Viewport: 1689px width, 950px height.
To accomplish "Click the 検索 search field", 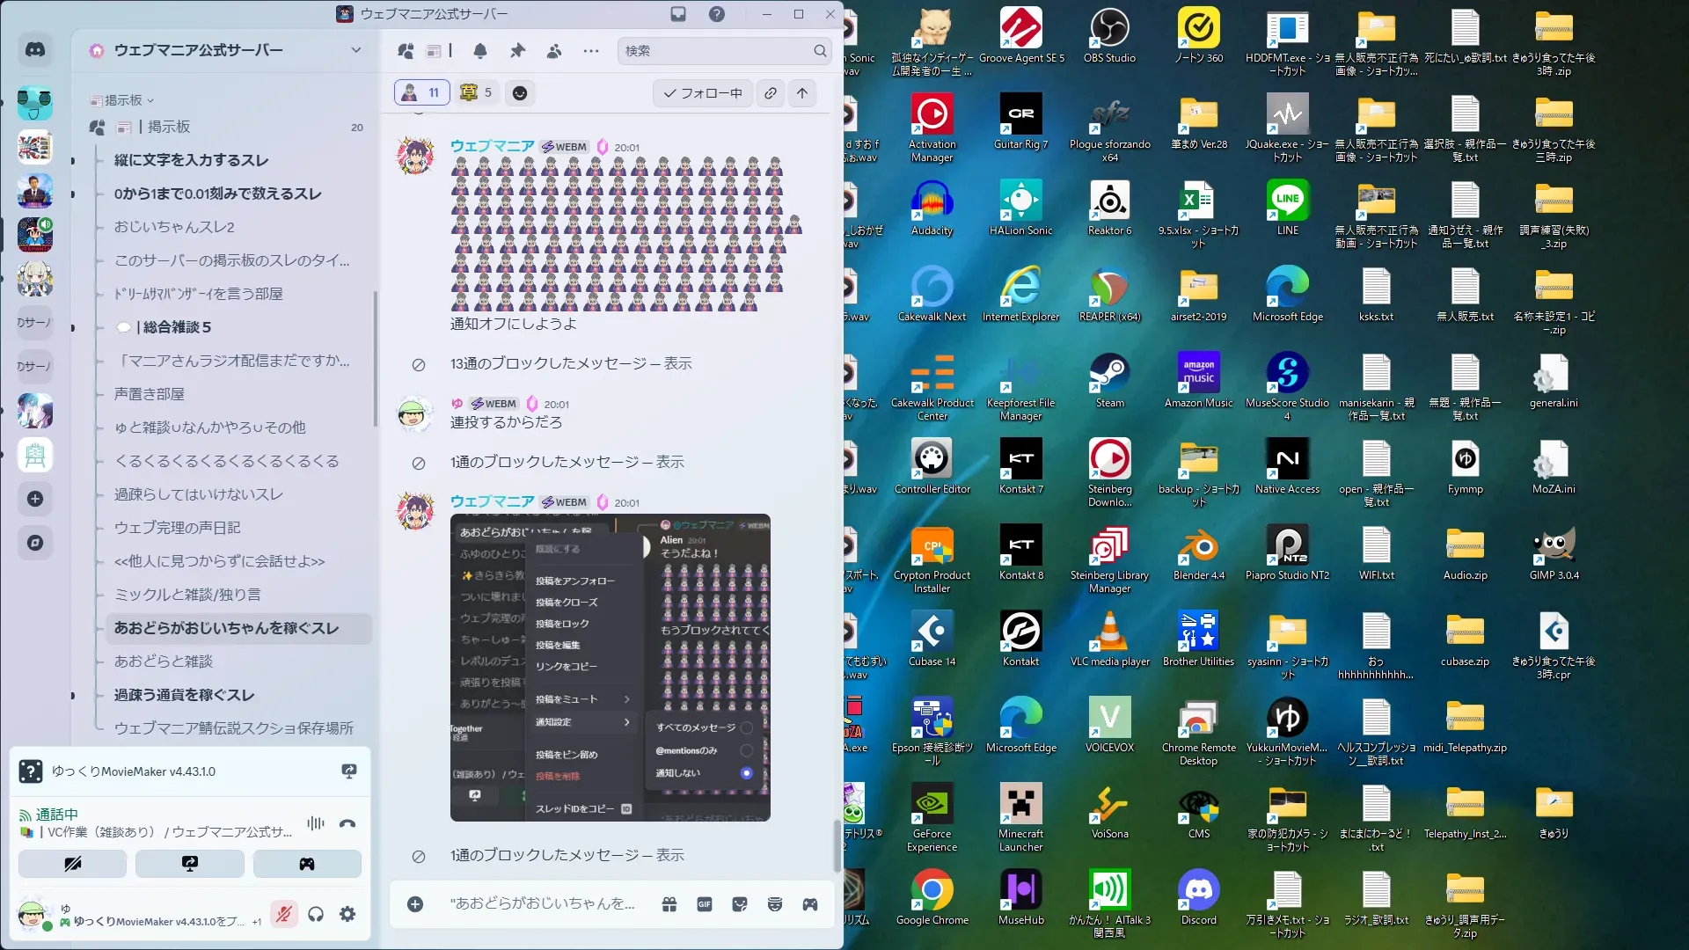I will (x=717, y=51).
